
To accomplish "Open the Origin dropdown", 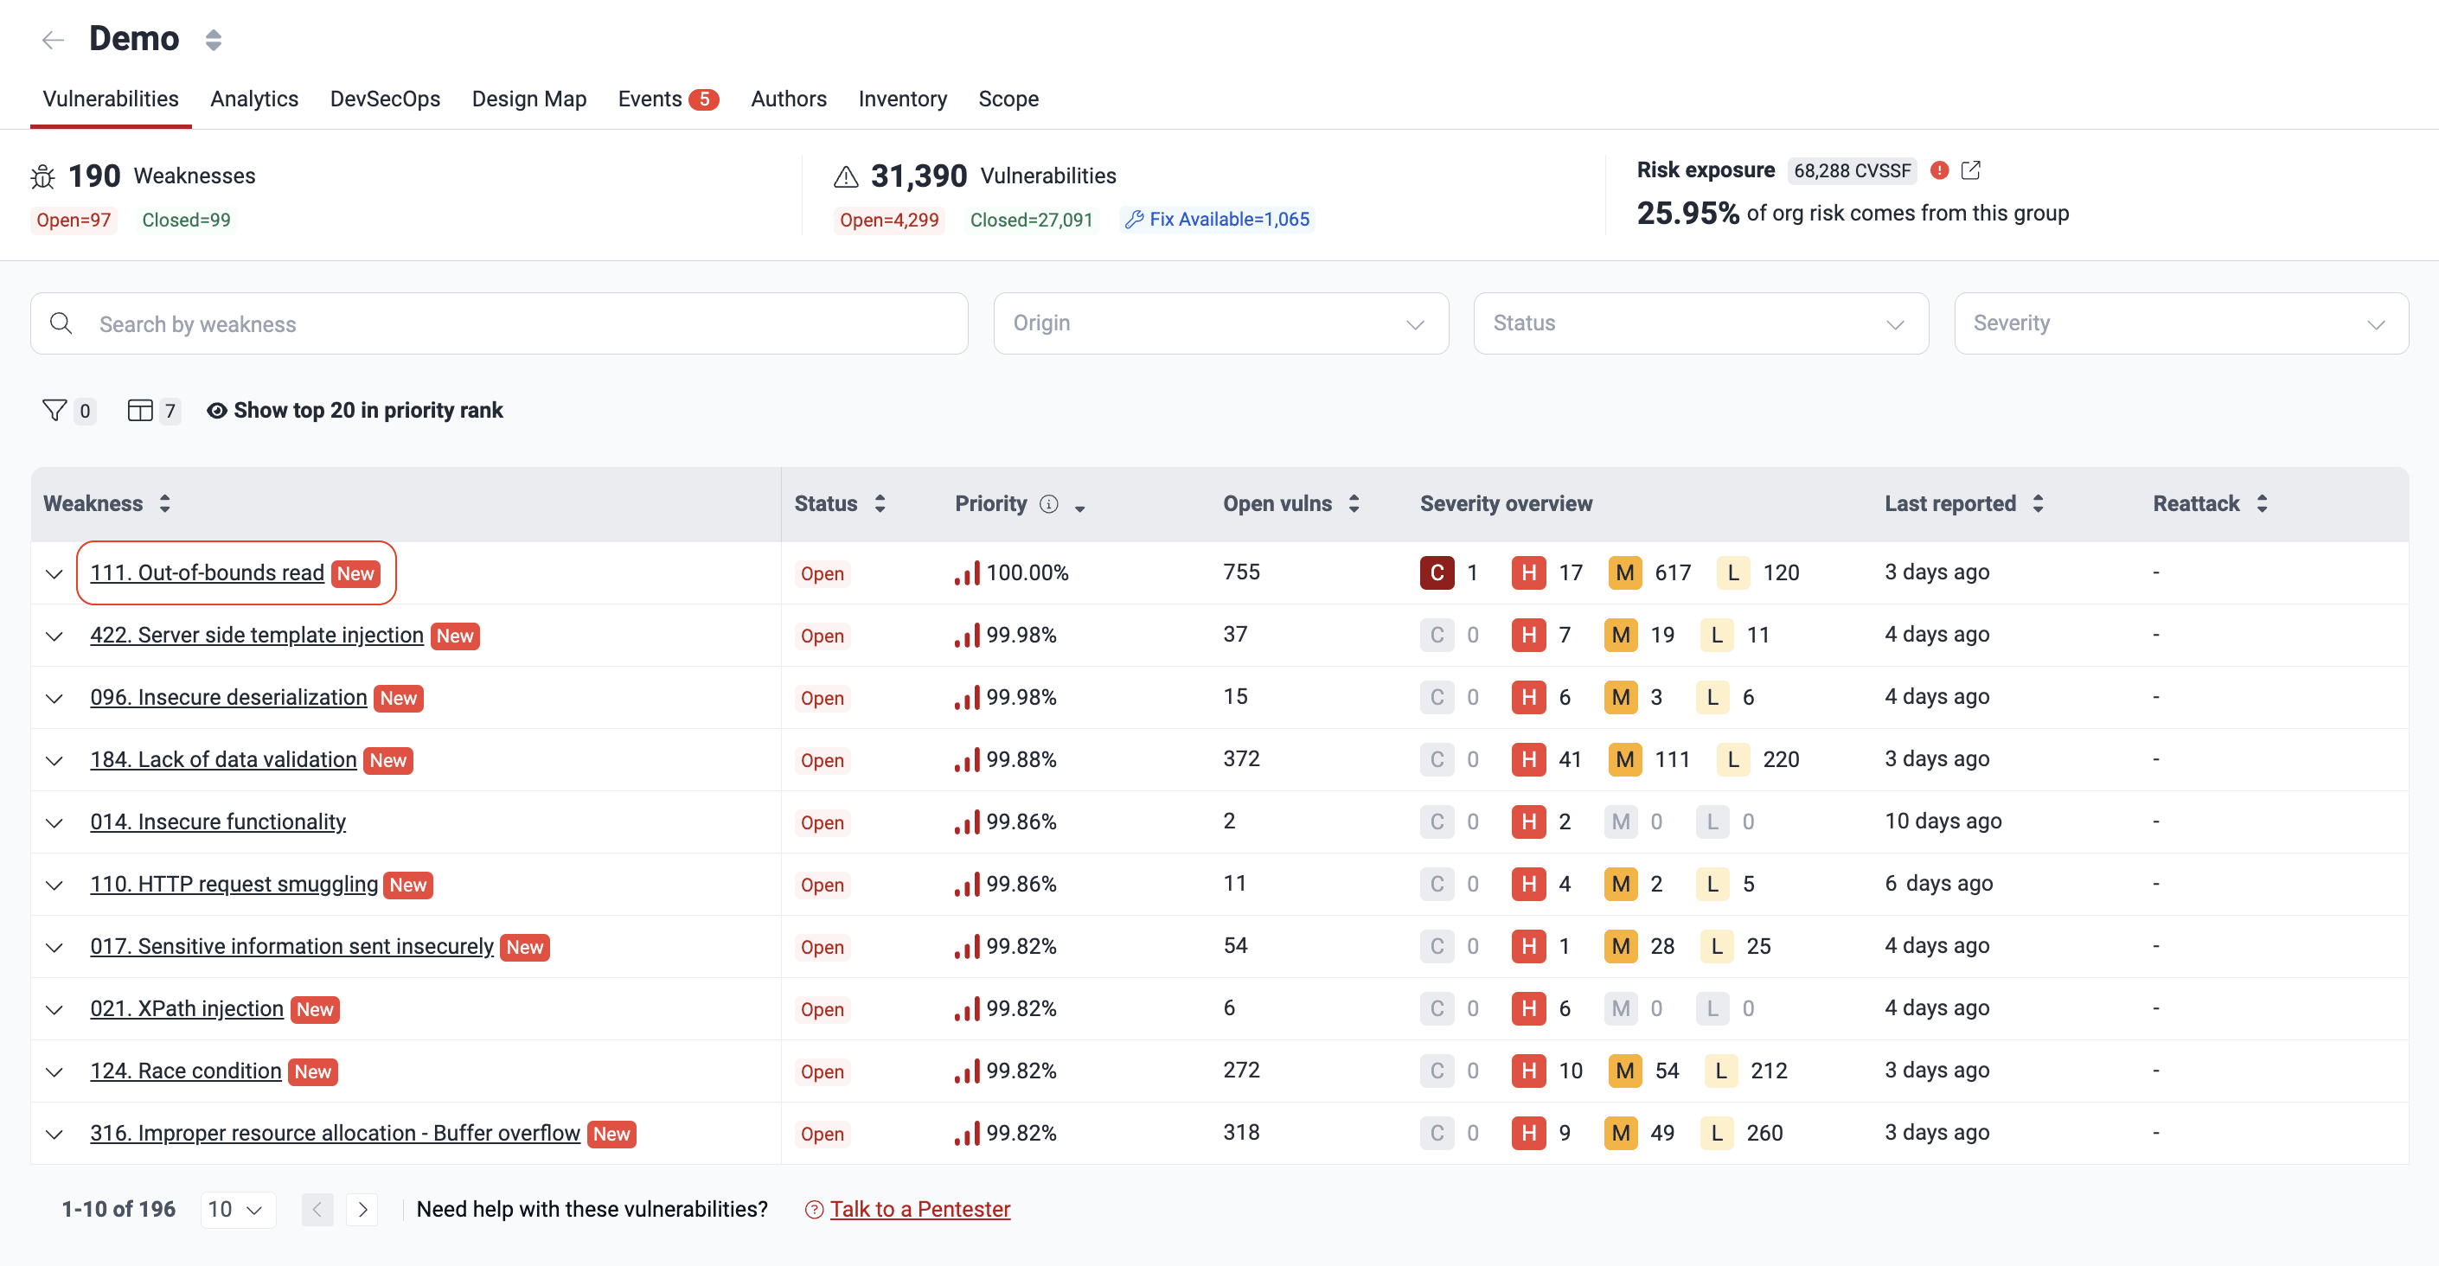I will pos(1219,323).
